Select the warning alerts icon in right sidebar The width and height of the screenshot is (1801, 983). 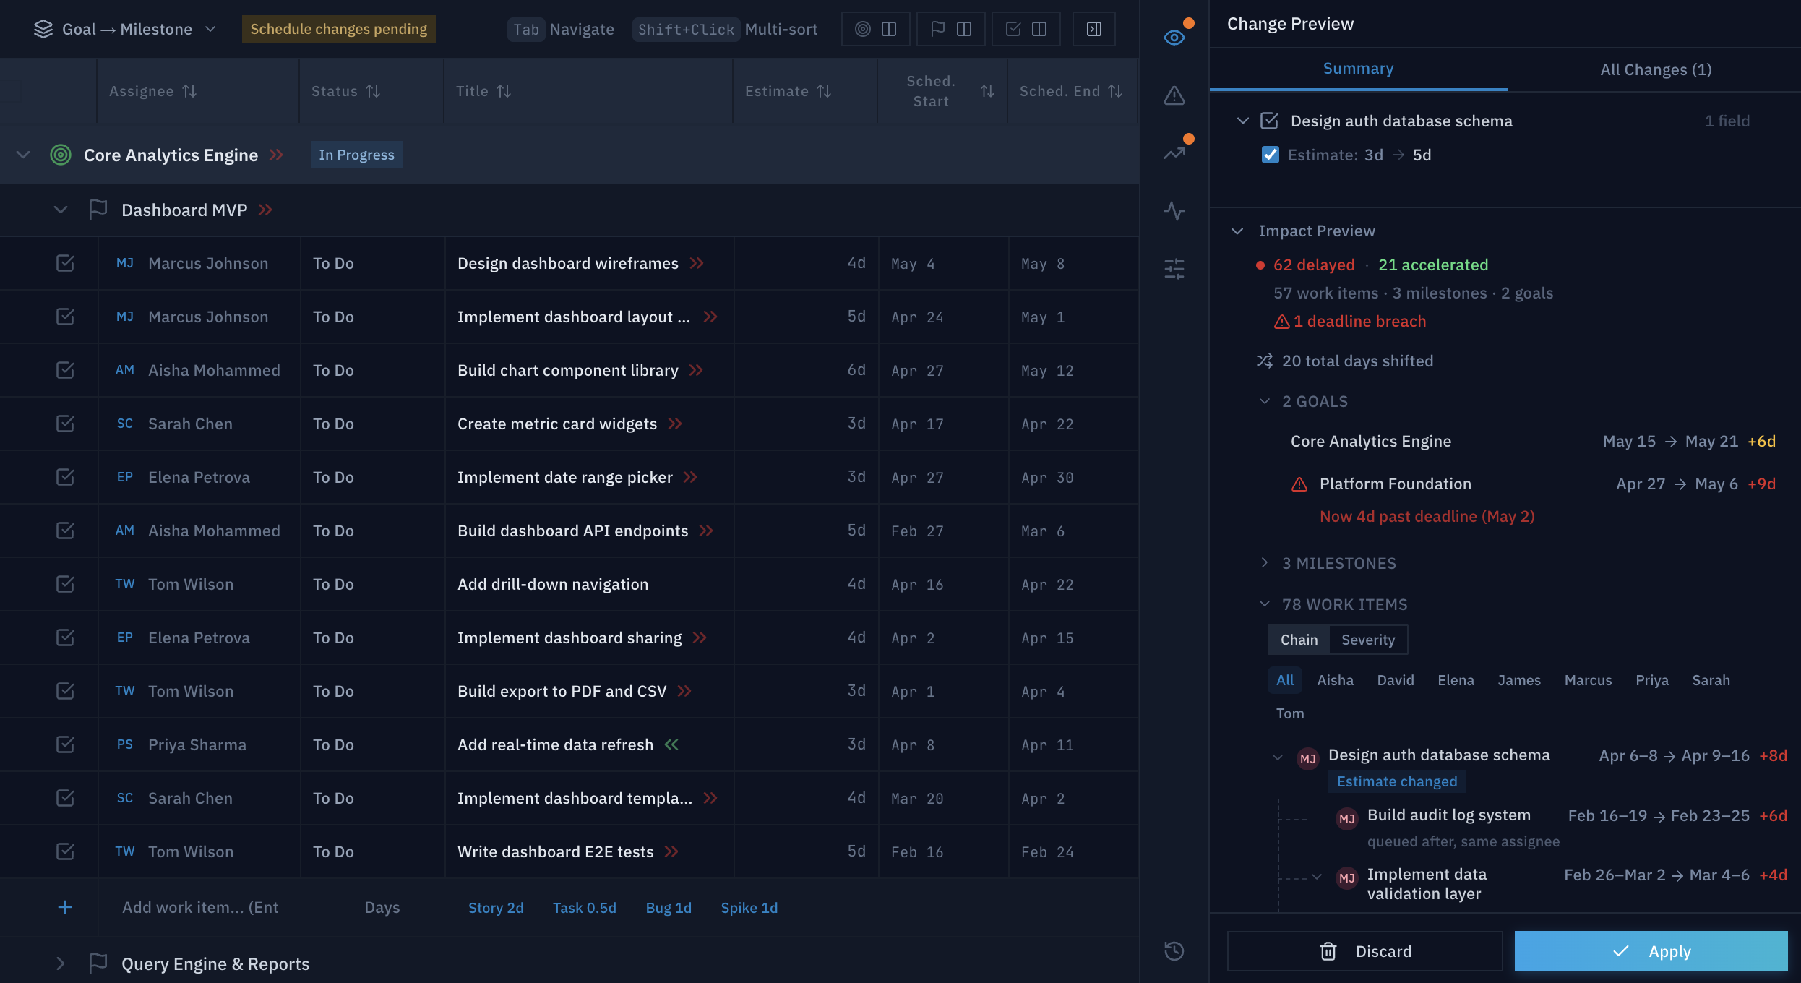click(x=1174, y=95)
